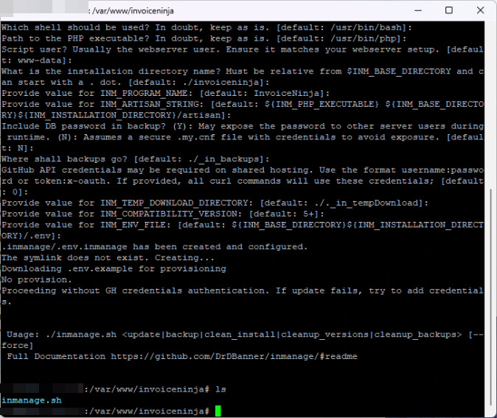The image size is (497, 418).
Task: Close the /var/www/invoiceninja terminal window
Action: click(x=480, y=10)
